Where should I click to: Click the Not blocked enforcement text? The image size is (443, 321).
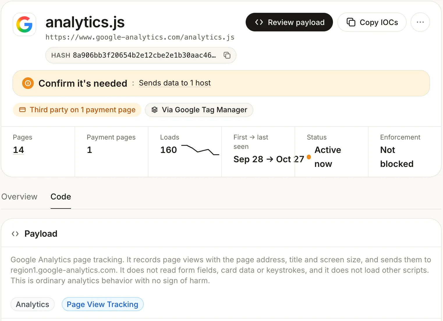(397, 157)
